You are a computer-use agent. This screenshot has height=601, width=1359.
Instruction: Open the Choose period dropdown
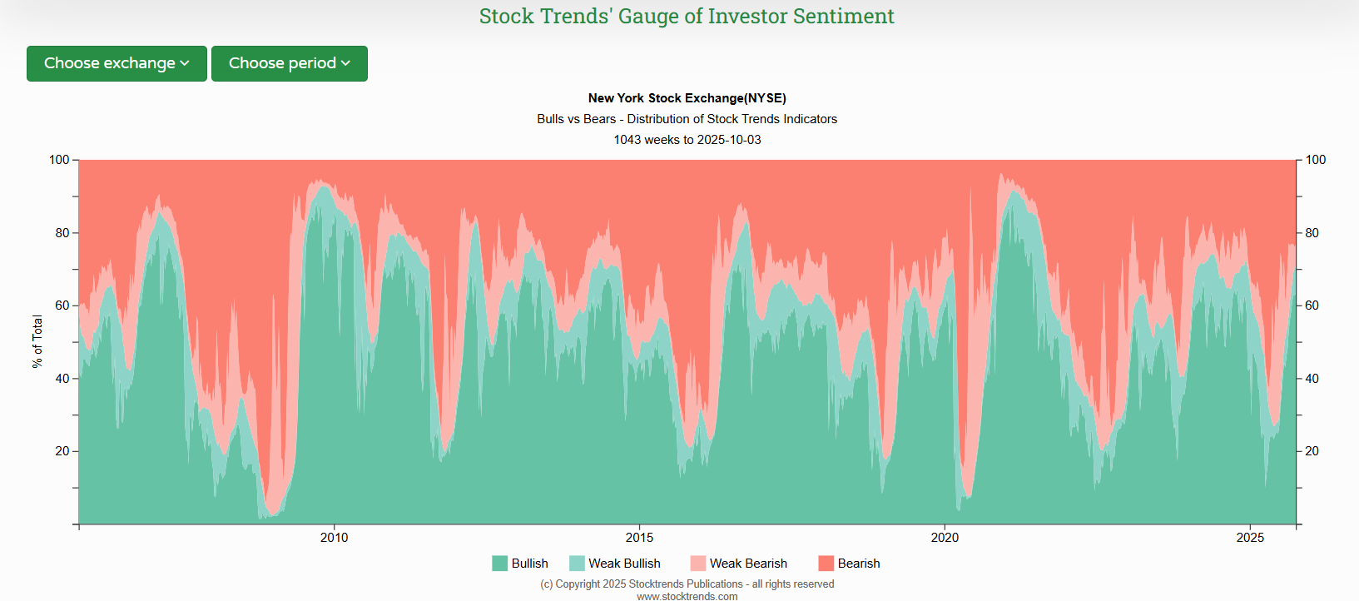[x=289, y=63]
